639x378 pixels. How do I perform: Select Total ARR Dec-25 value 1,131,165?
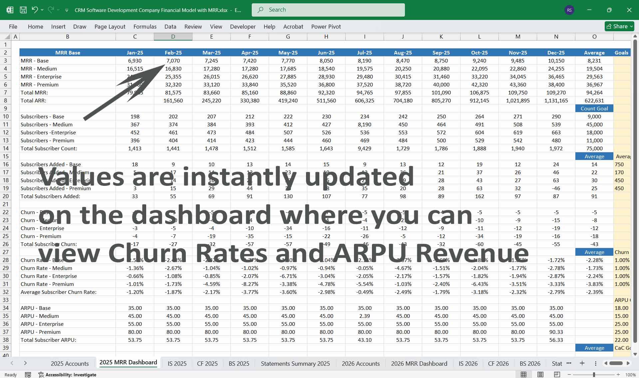556,100
